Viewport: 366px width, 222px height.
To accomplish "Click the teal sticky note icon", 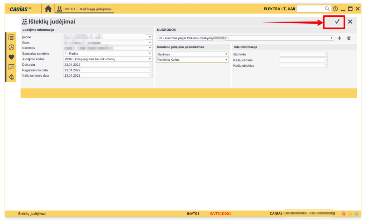I will pyautogui.click(x=356, y=214).
